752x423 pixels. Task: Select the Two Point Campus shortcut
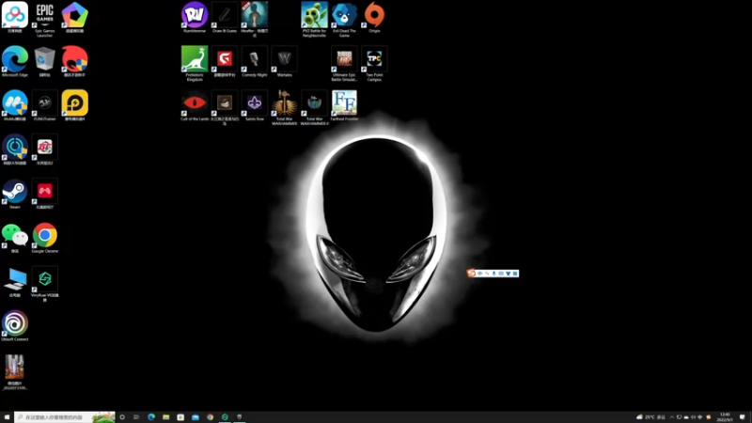coord(374,63)
